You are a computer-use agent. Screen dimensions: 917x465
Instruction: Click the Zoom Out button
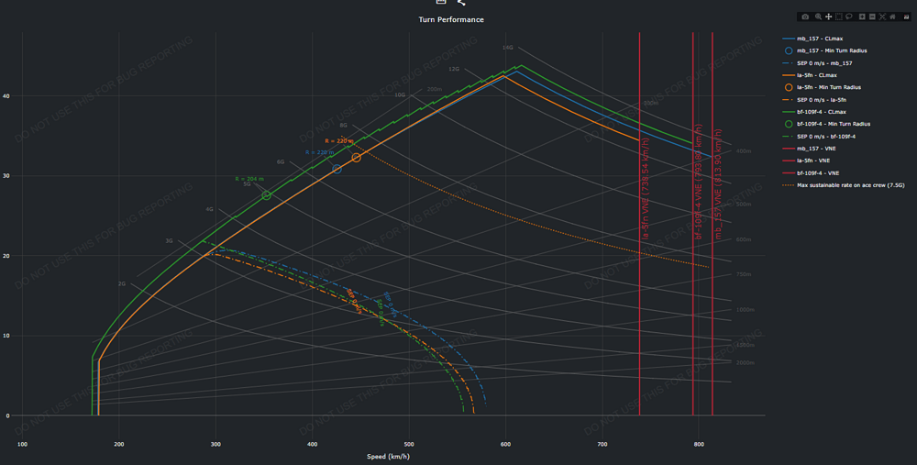pos(872,17)
